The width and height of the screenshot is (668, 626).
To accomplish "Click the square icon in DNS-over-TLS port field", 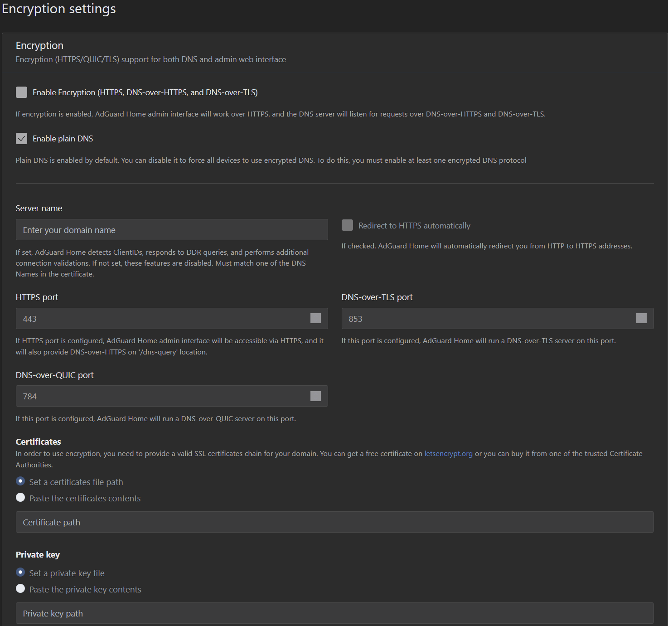I will tap(641, 318).
